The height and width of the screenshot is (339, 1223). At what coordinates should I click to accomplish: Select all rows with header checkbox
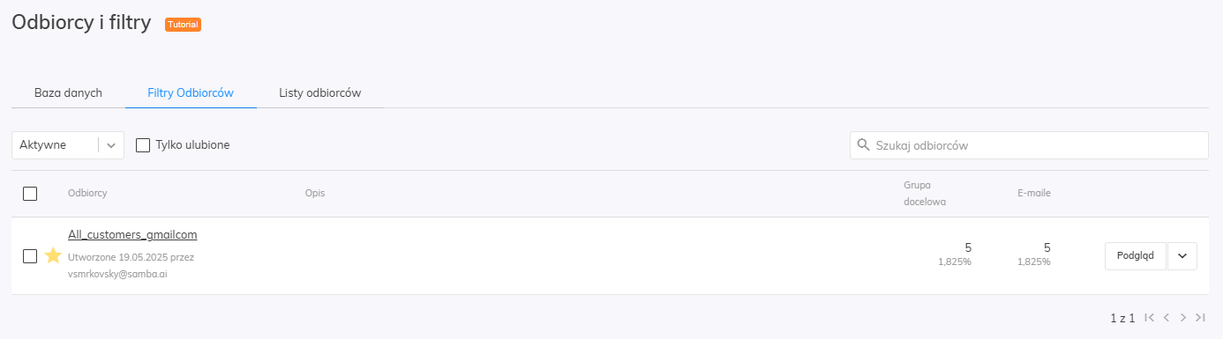pos(30,194)
